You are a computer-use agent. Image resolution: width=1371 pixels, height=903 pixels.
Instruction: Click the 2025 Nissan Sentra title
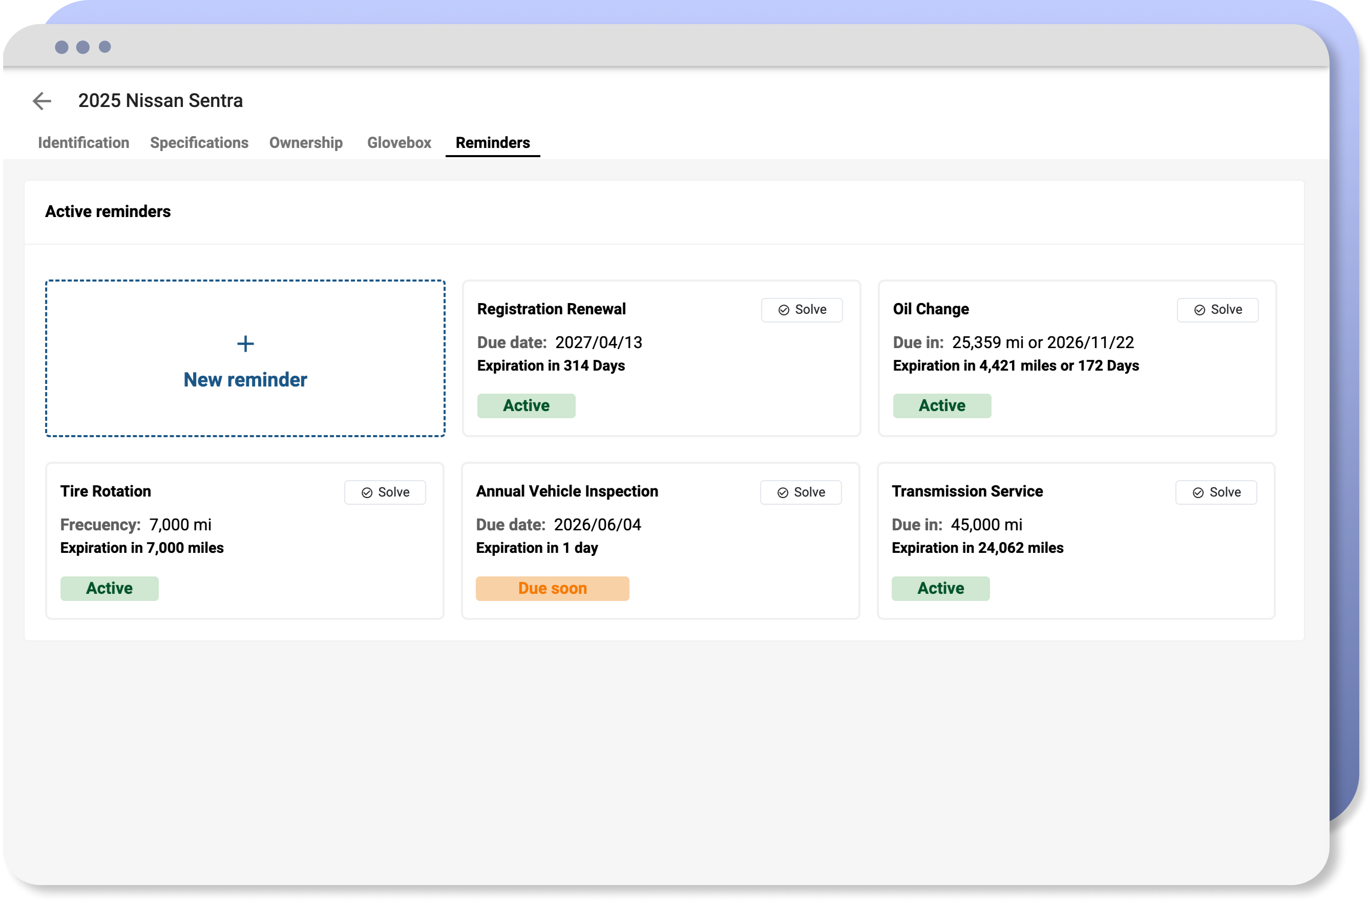point(161,100)
